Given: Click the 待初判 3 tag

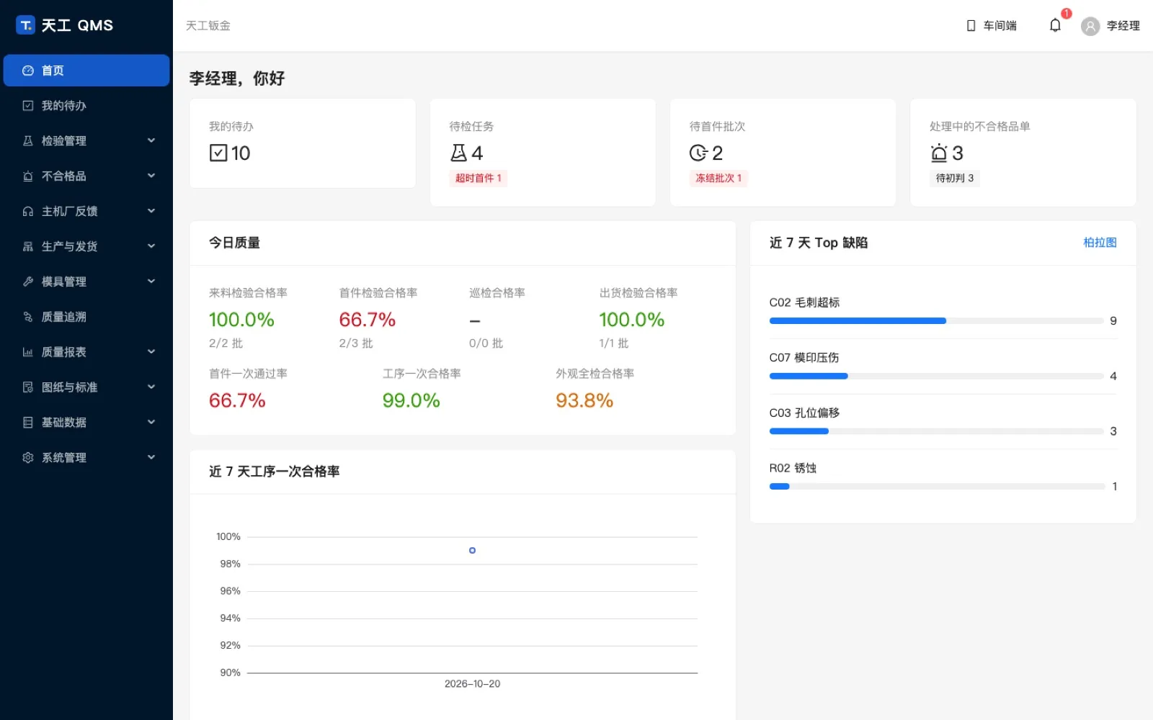Looking at the screenshot, I should point(955,179).
